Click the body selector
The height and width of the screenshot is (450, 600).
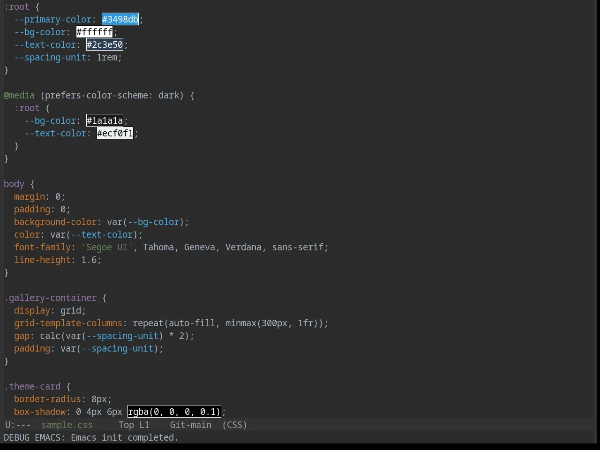pos(14,184)
